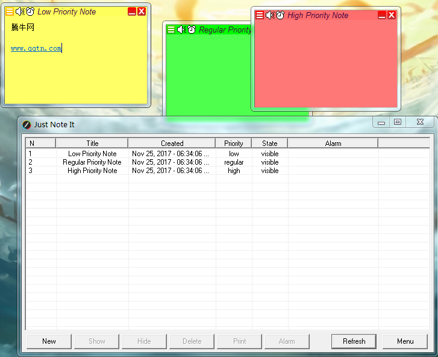
Task: Sort list by Priority column header
Action: click(234, 143)
